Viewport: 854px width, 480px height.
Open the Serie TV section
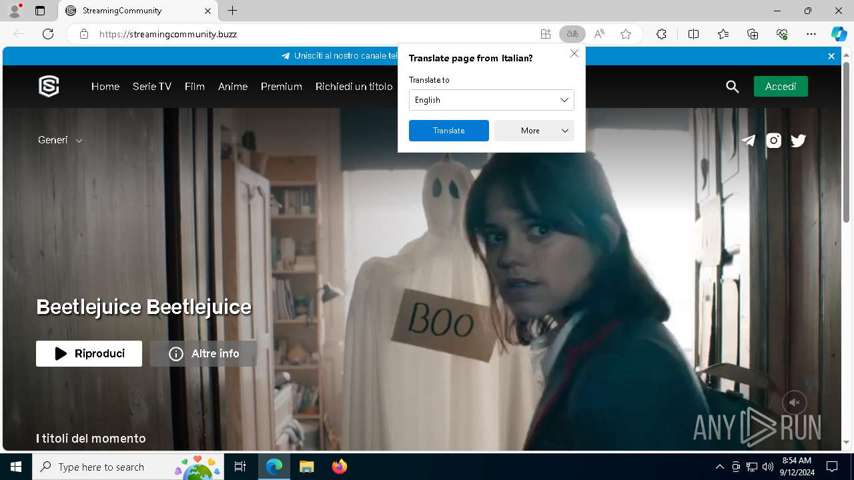tap(152, 87)
